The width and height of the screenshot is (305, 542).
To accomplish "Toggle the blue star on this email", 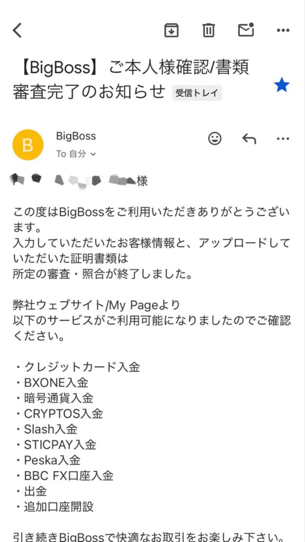I will (x=282, y=85).
